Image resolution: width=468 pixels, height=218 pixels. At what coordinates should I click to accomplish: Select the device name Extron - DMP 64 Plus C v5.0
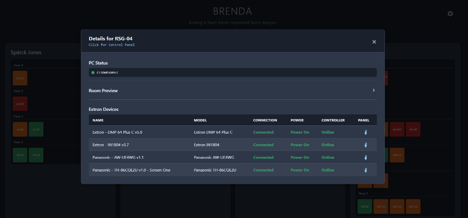[x=117, y=132]
